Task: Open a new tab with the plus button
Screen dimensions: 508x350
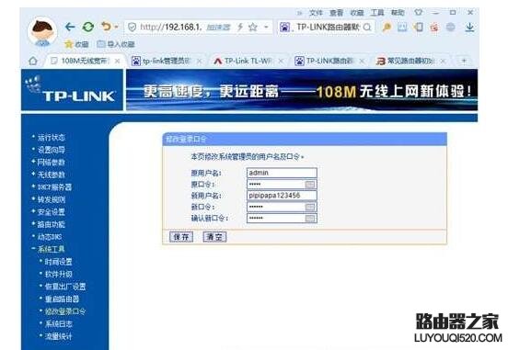Action: click(x=464, y=61)
